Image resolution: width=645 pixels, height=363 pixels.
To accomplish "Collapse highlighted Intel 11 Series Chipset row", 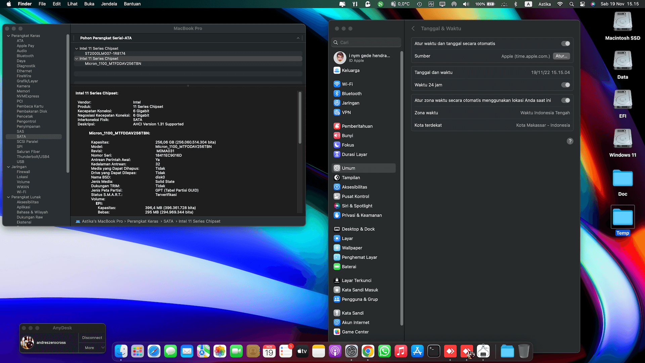I will (77, 58).
